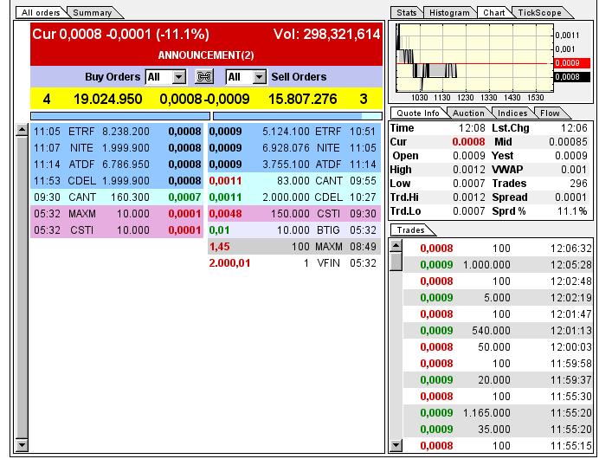Show the Indices tab
The height and width of the screenshot is (459, 599).
pos(512,113)
